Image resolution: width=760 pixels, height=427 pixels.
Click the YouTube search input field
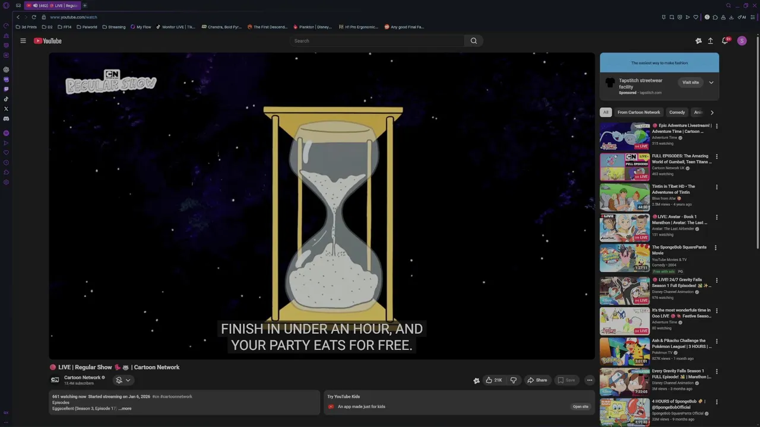(x=377, y=41)
